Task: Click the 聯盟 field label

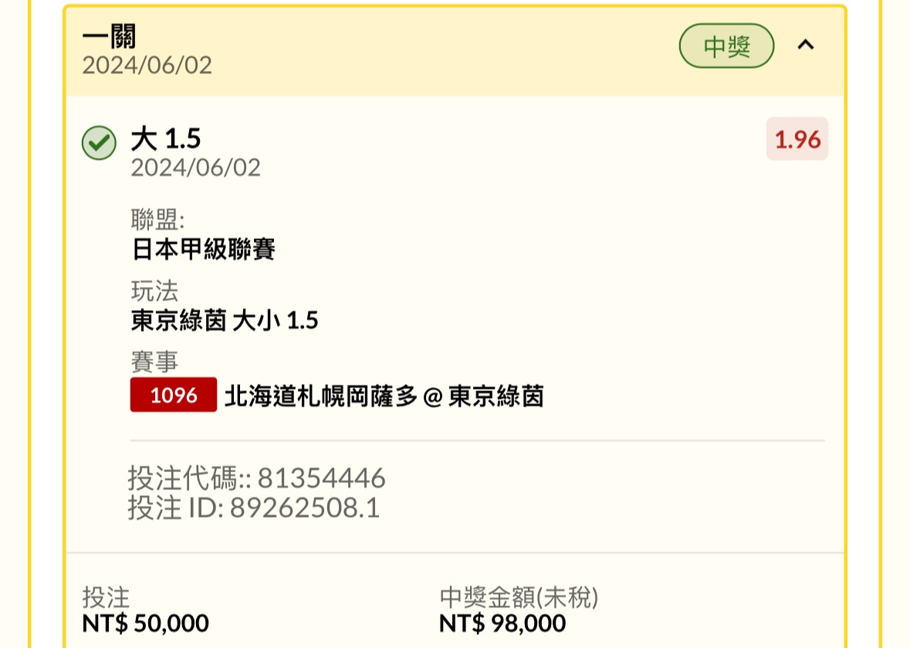Action: click(x=157, y=220)
